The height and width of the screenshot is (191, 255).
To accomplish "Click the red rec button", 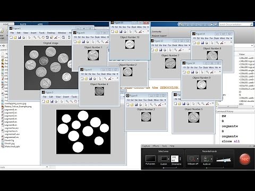I will coord(245,159).
